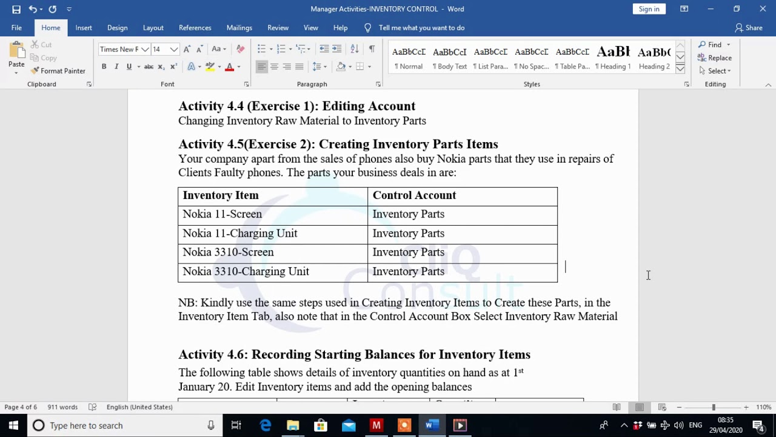Increase the paragraph indent
Image resolution: width=776 pixels, height=437 pixels.
click(337, 49)
